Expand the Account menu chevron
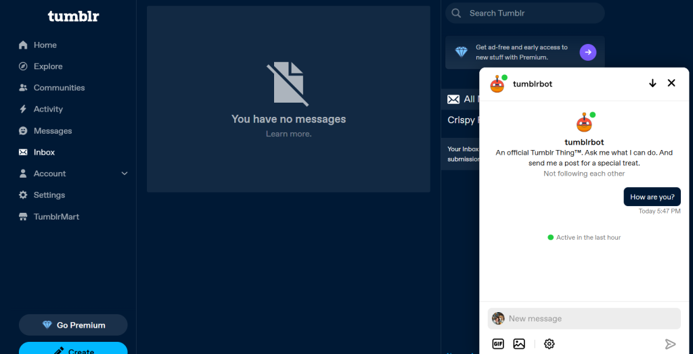 pos(125,174)
